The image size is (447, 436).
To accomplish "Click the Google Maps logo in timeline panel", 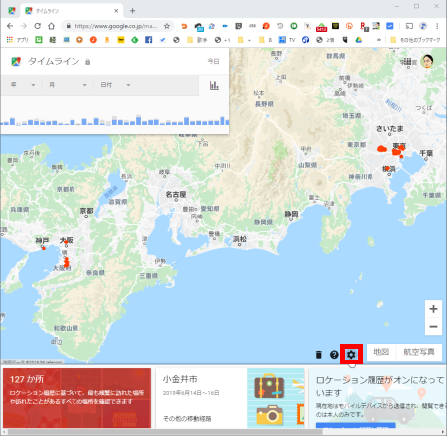I will [x=16, y=62].
